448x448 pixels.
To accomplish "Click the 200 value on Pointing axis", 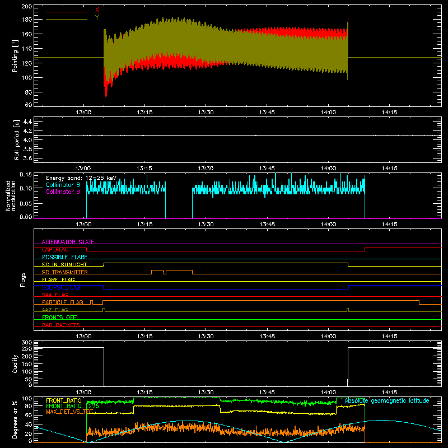I will tap(27, 7).
